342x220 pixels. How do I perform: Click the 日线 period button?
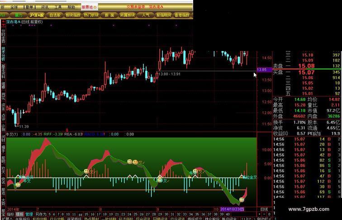coord(264,209)
